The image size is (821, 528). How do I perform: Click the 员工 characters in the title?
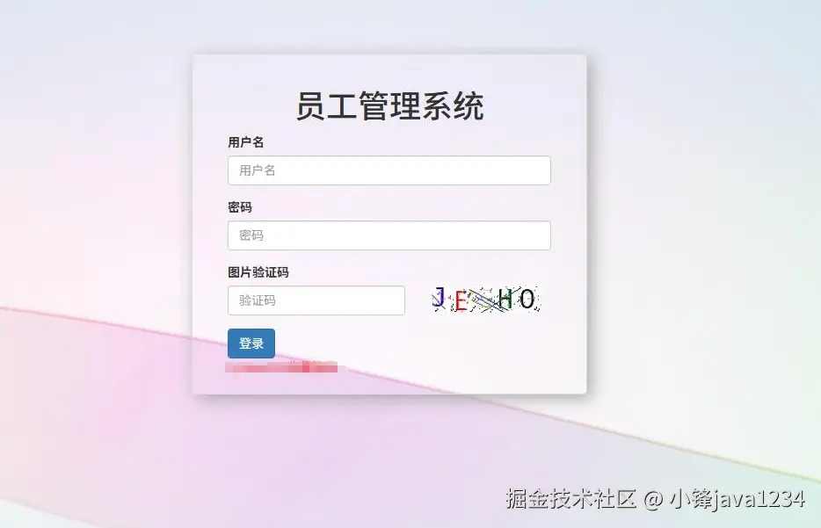pyautogui.click(x=327, y=105)
